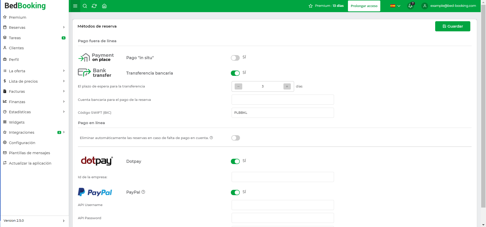This screenshot has width=486, height=227.
Task: Click the Configuración gear icon
Action: (x=5, y=143)
